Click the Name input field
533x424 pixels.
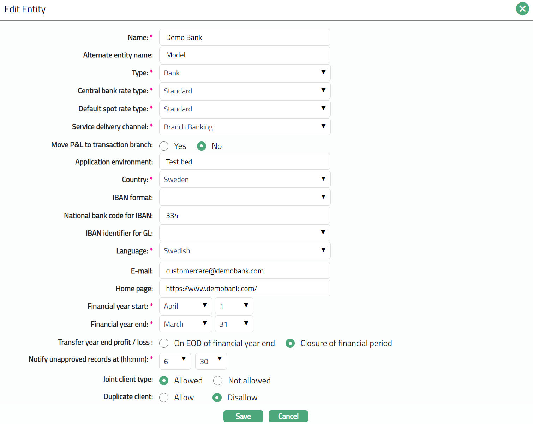click(x=245, y=37)
